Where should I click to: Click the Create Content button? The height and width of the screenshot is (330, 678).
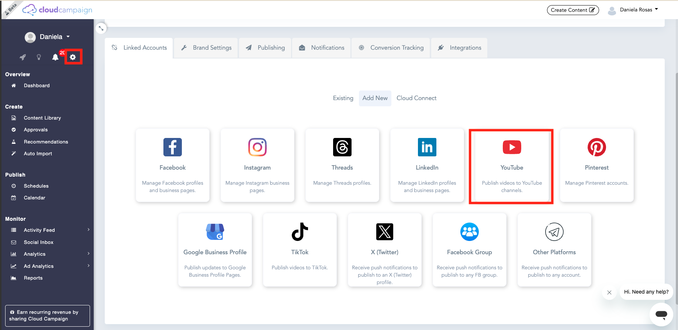(x=573, y=10)
